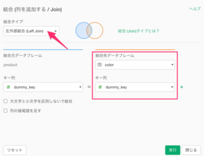Open the right キー列 dummy_key dropdown arrow
The height and width of the screenshot is (156, 204).
tap(172, 87)
